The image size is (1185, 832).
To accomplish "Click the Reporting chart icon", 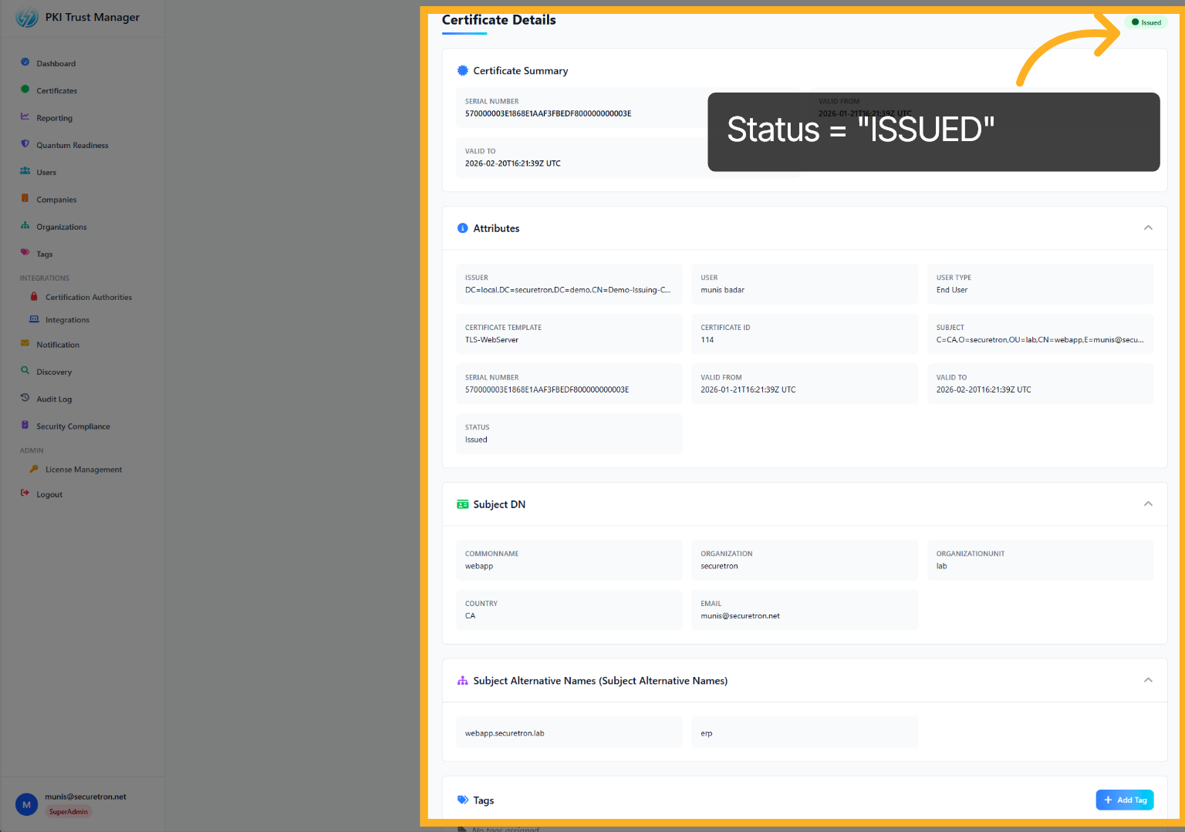I will [x=25, y=117].
